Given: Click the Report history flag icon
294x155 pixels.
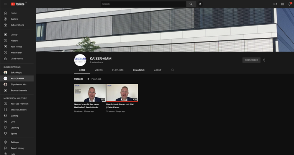Looking at the screenshot, I should [x=5, y=148].
